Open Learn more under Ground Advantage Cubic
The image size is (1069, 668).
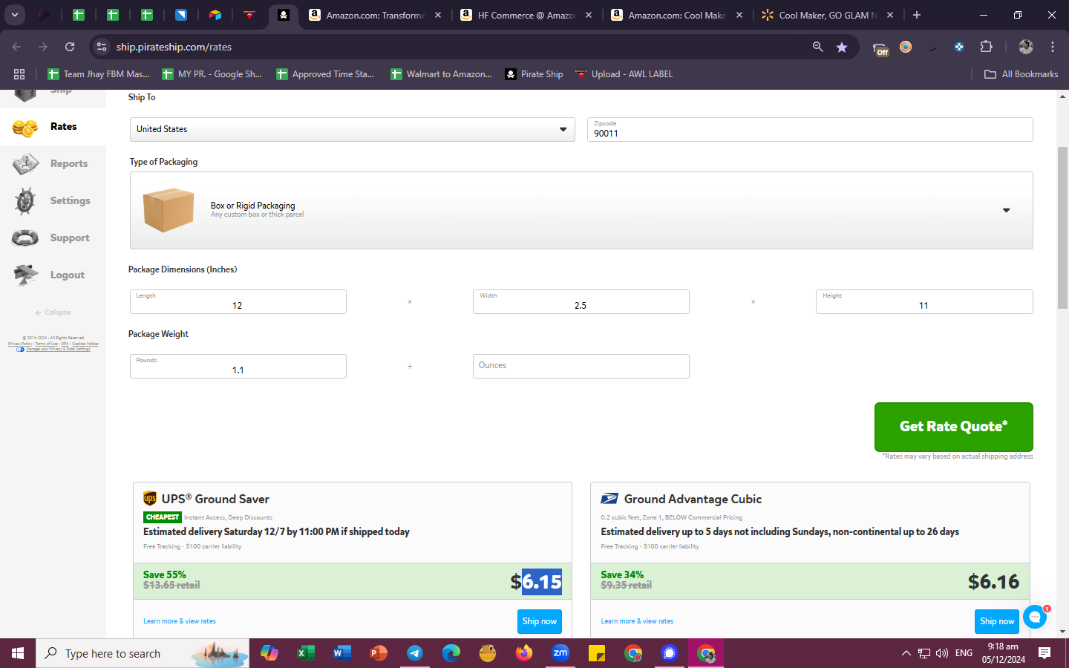point(637,621)
